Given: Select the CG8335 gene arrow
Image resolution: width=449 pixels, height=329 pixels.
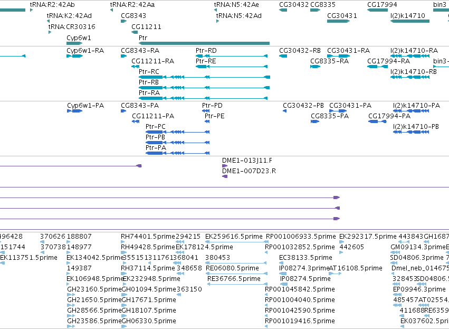Looking at the screenshot, I should 316,10.
